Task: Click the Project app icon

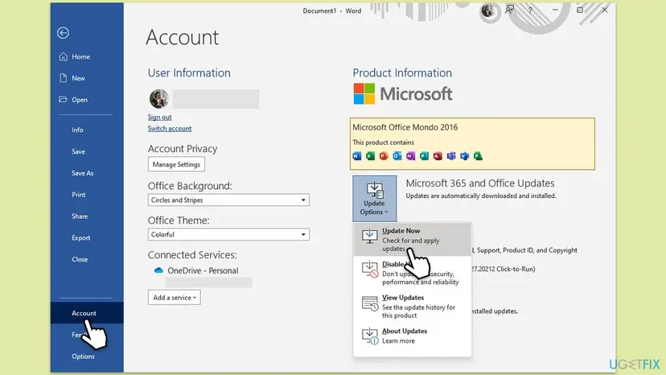Action: (x=478, y=156)
